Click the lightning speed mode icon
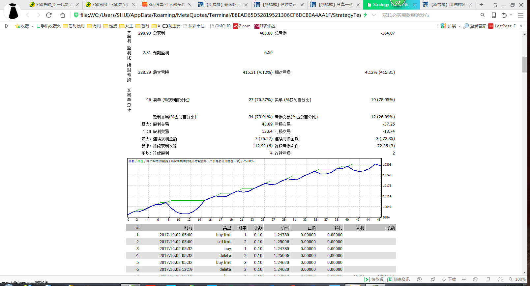Viewport: 530px width, 286px height. 365,15
